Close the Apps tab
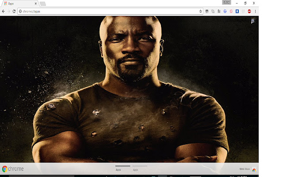 coord(36,4)
